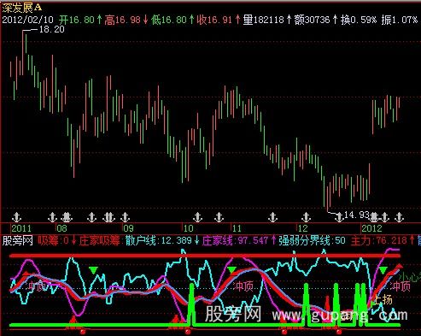Image resolution: width=421 pixels, height=336 pixels.
Task: Click the anchor marker nearest month 10 label
Action: (197, 217)
